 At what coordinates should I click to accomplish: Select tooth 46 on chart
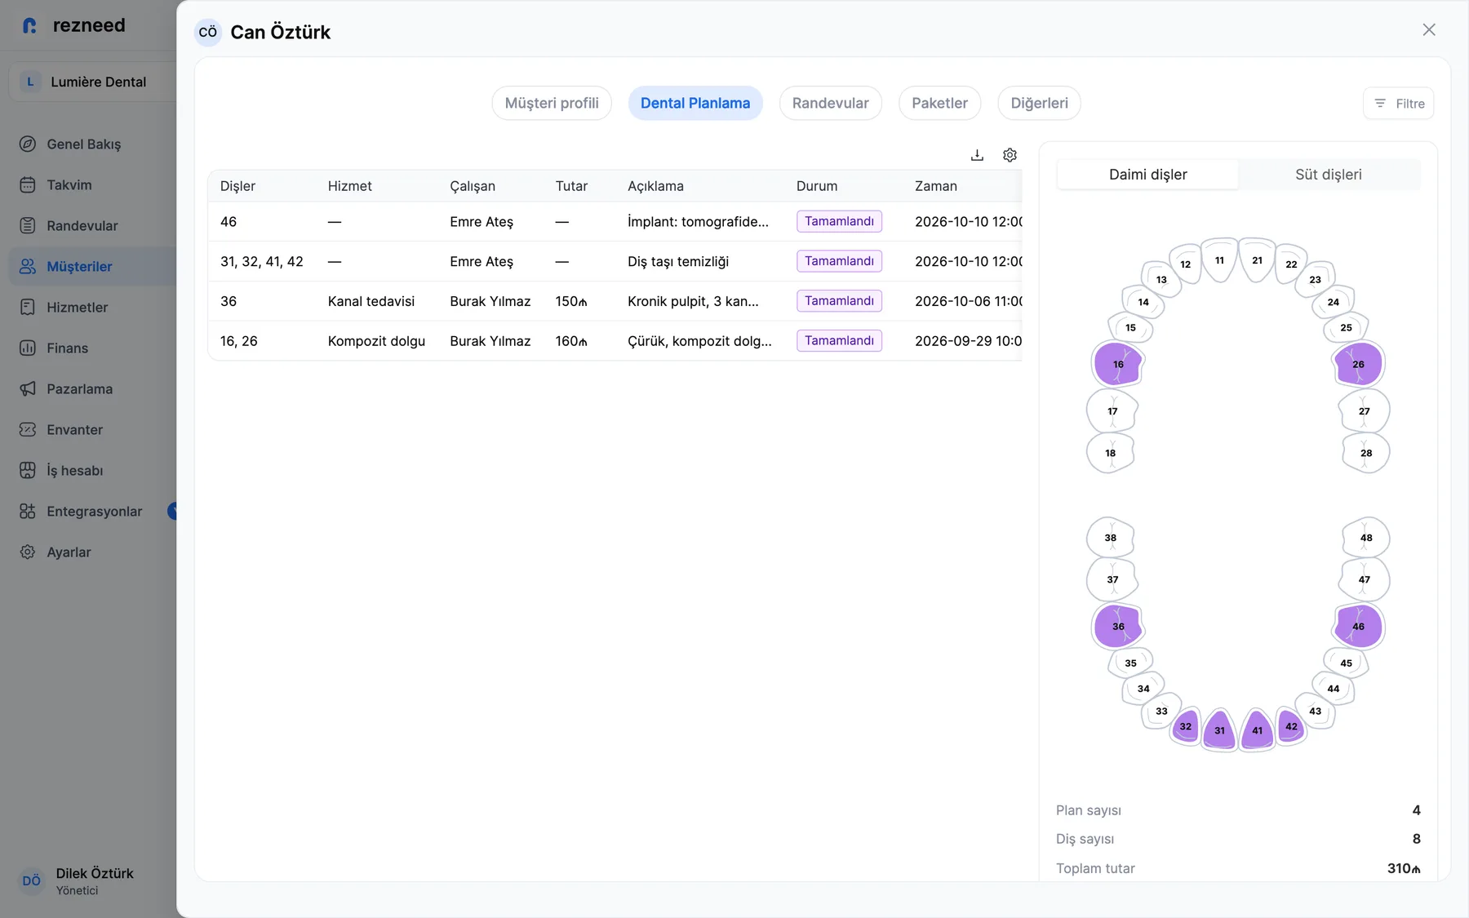tap(1358, 627)
